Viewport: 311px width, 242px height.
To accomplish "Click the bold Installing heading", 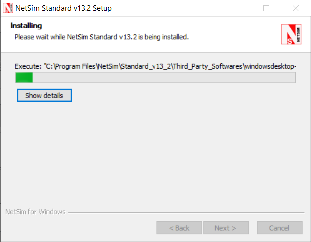I will click(x=26, y=26).
